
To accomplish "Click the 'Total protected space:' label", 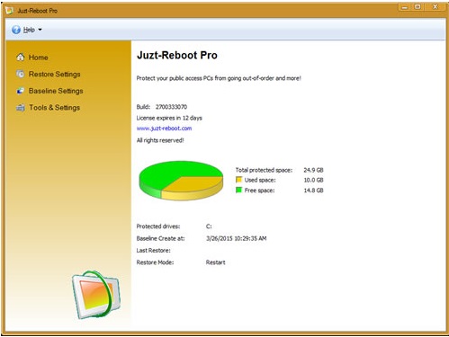I will (x=264, y=170).
